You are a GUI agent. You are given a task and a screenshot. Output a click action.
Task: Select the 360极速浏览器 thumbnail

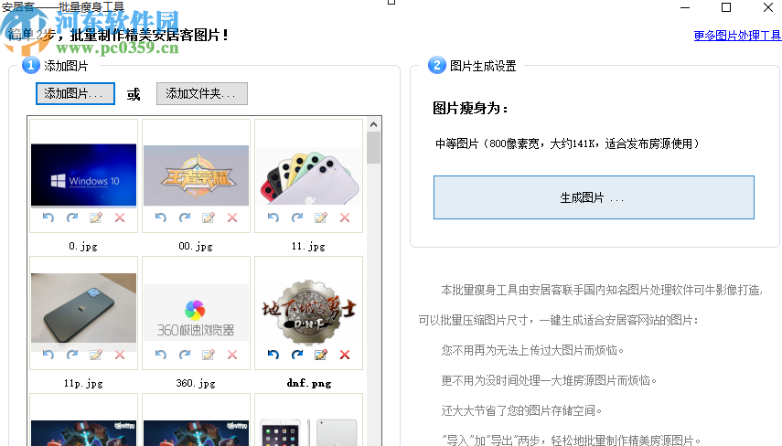click(x=196, y=313)
